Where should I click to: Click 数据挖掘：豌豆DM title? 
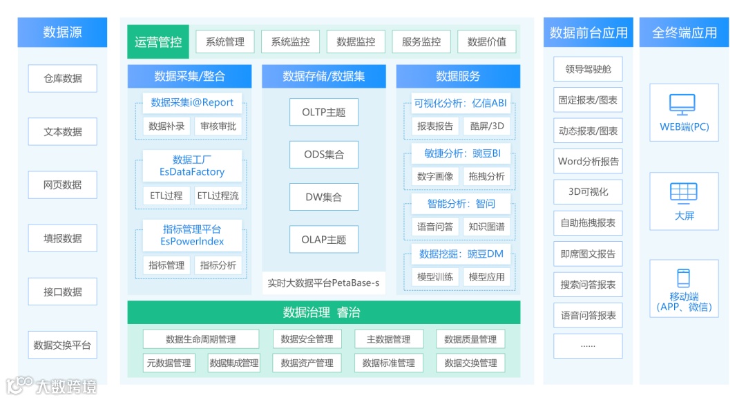click(x=461, y=254)
